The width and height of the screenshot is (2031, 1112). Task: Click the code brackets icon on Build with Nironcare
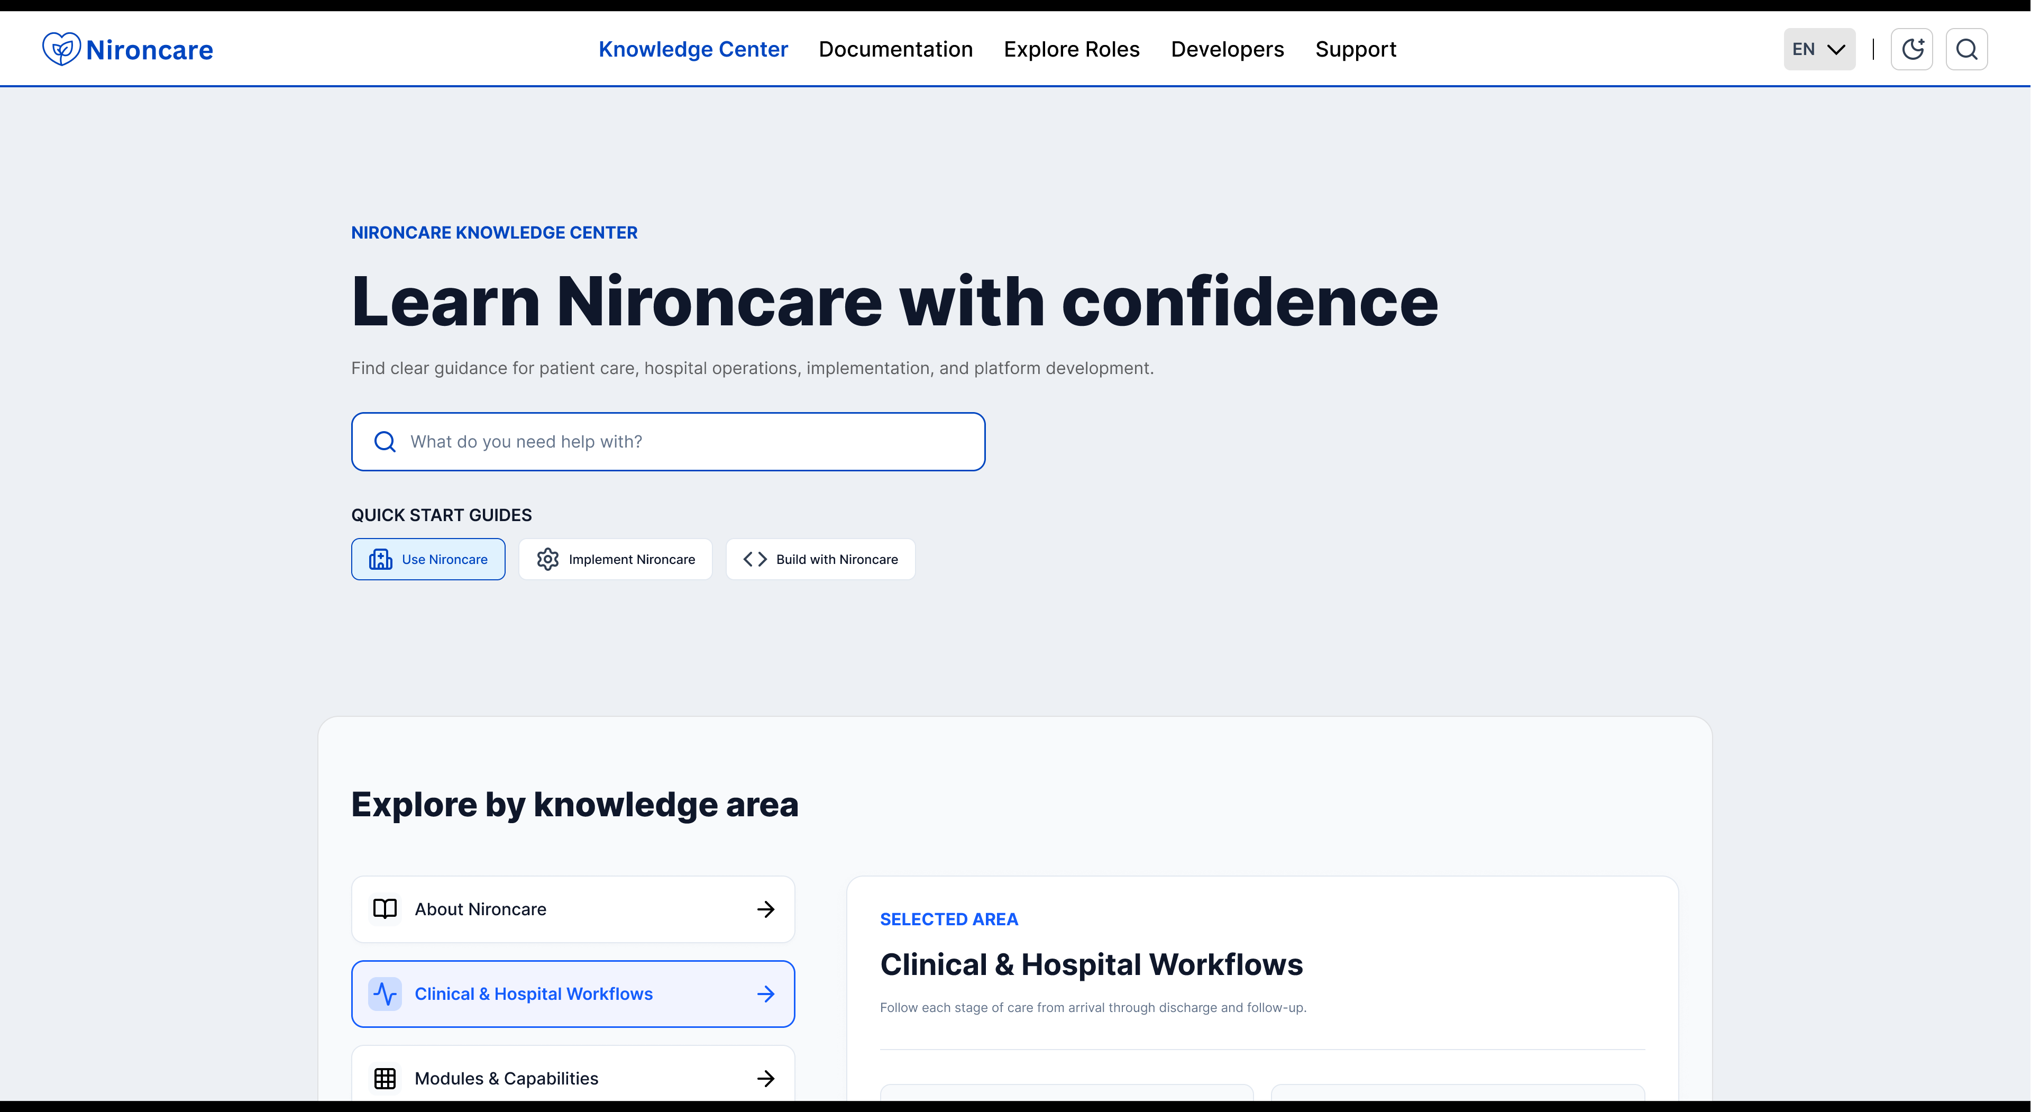click(755, 559)
